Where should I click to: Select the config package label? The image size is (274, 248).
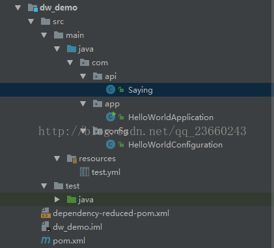click(116, 131)
